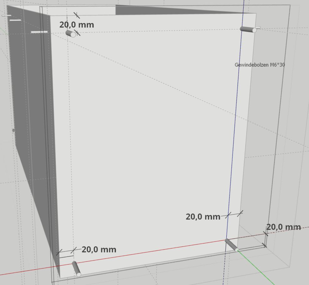Click the 20,0 mm dimension left of blue axis
Image resolution: width=309 pixels, height=285 pixels.
click(203, 216)
